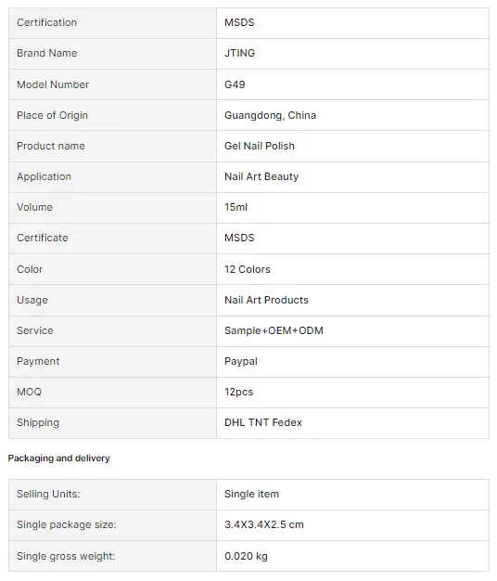Select the 12 Colors value cell
The width and height of the screenshot is (497, 581).
point(352,269)
